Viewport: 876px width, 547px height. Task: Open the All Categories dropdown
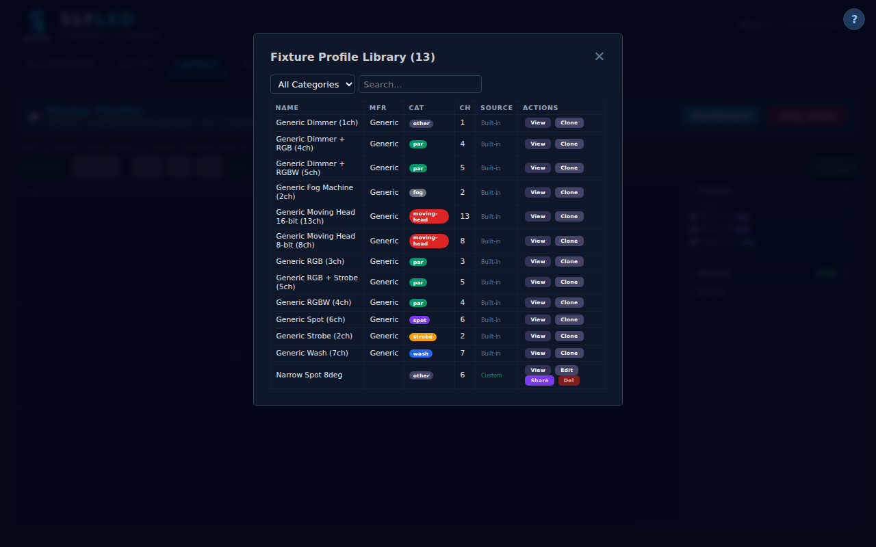[313, 84]
